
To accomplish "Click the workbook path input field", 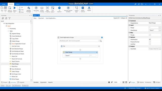I will pos(79,41).
